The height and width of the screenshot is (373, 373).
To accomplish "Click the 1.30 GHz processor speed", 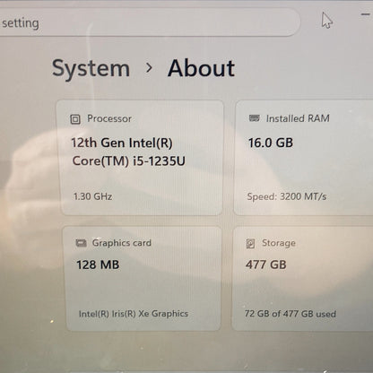I will (92, 196).
